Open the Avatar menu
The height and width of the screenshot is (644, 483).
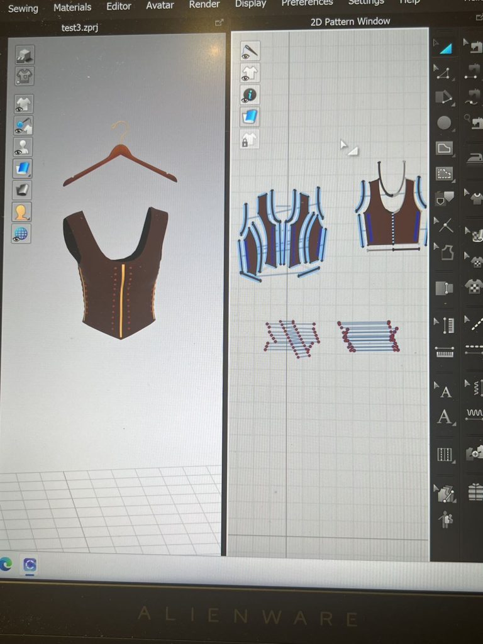pos(160,6)
